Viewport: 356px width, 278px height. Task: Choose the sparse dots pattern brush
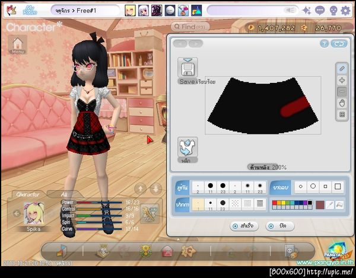pyautogui.click(x=235, y=204)
